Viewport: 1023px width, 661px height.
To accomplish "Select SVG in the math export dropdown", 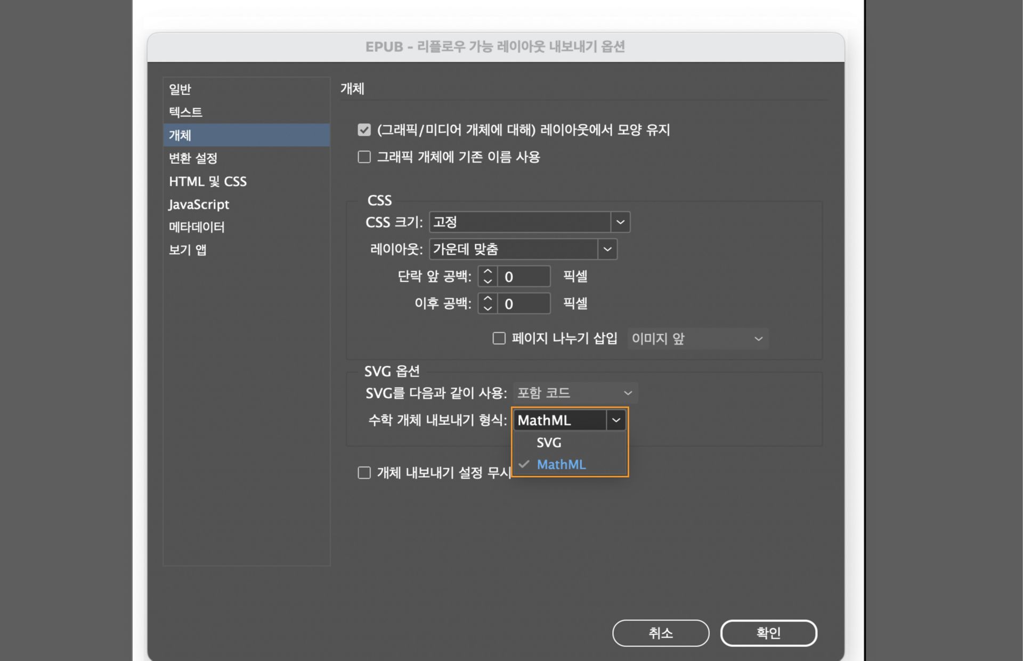I will [x=549, y=442].
